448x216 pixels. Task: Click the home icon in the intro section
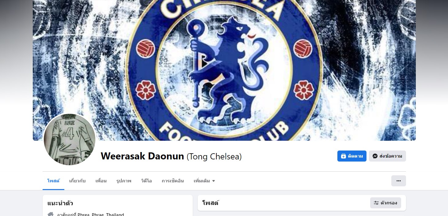[x=51, y=214]
